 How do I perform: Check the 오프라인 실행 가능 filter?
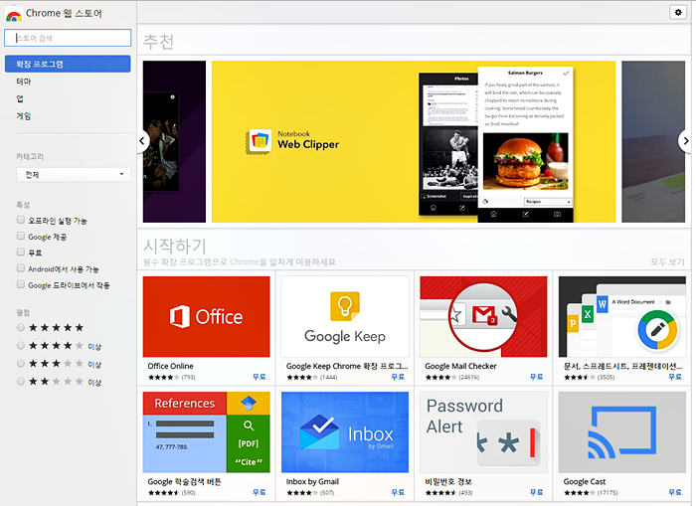tap(21, 220)
